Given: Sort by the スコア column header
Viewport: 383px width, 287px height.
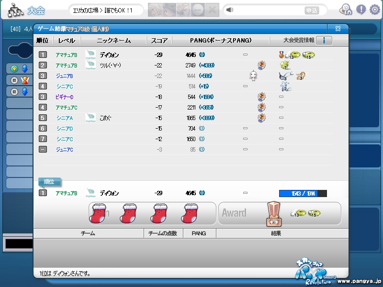Looking at the screenshot, I should tap(159, 41).
